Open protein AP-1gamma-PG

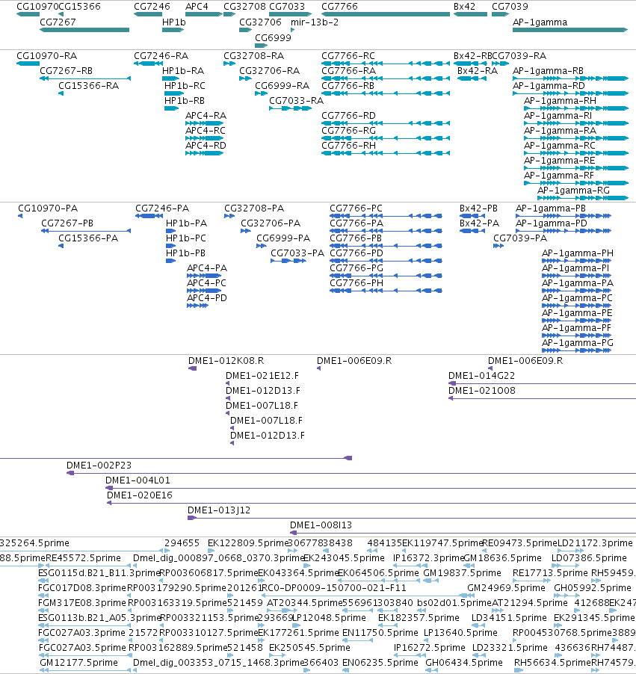point(578,343)
